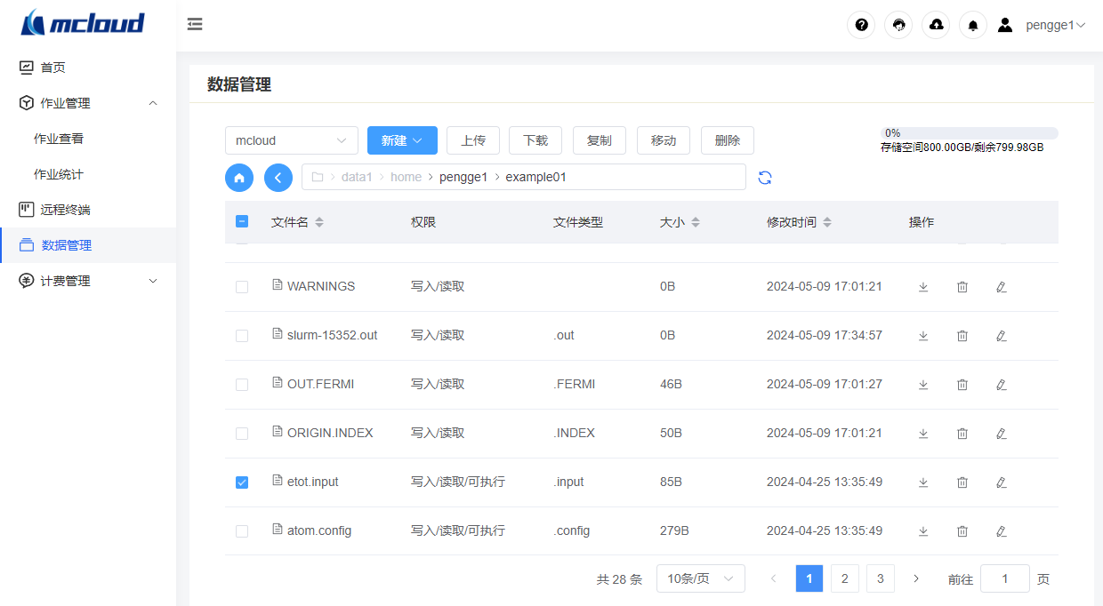Image resolution: width=1103 pixels, height=606 pixels.
Task: Go to page 2 of results
Action: pos(844,579)
